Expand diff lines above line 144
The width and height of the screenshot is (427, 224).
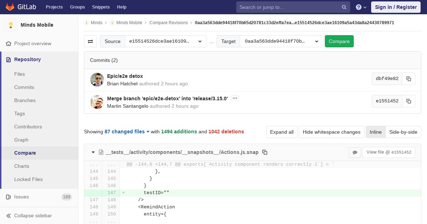pos(102,164)
